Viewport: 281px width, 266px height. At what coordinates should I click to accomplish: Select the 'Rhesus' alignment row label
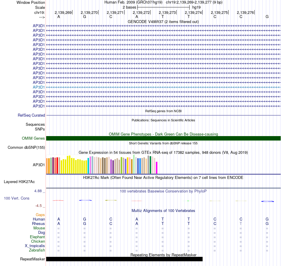point(38,223)
